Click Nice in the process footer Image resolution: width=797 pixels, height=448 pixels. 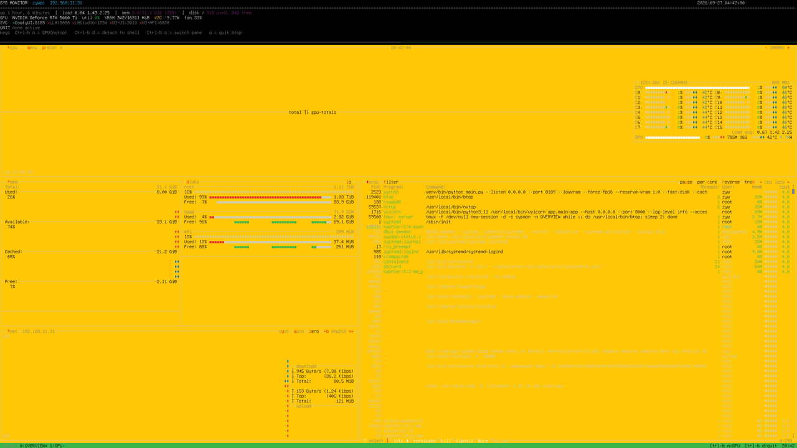[483, 441]
